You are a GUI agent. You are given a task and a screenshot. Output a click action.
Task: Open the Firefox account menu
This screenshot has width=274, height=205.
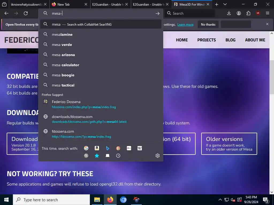click(239, 13)
